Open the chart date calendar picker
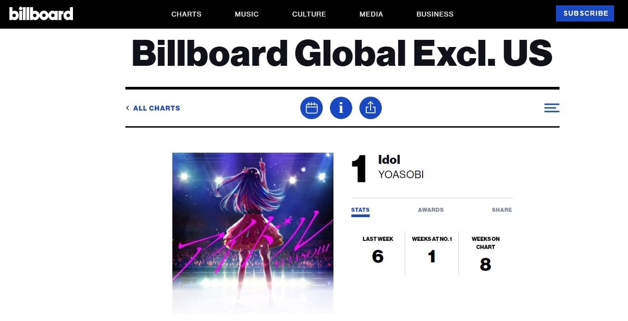The height and width of the screenshot is (321, 628). 312,108
